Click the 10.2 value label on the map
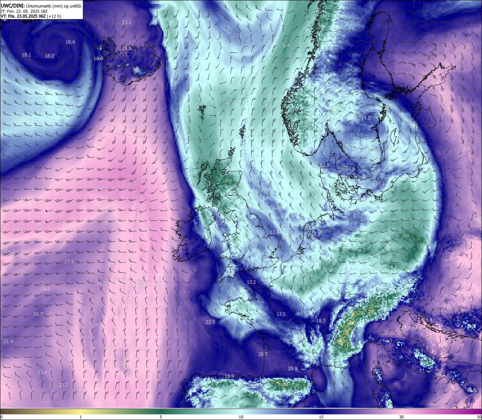Image resolution: width=482 pixels, height=420 pixels. click(26, 121)
